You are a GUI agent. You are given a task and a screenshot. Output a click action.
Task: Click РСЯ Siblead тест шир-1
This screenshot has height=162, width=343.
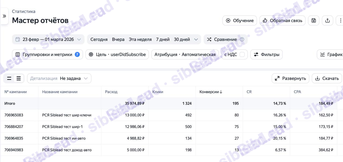click(x=62, y=127)
